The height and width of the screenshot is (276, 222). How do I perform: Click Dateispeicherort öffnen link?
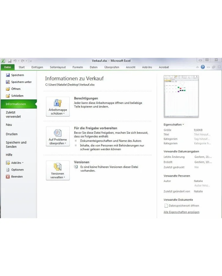click(184, 205)
